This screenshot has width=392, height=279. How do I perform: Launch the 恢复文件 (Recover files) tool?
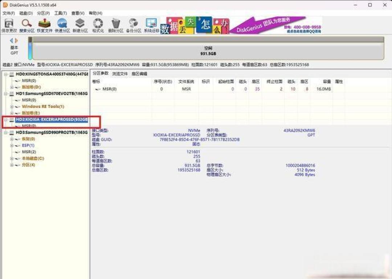[x=45, y=25]
